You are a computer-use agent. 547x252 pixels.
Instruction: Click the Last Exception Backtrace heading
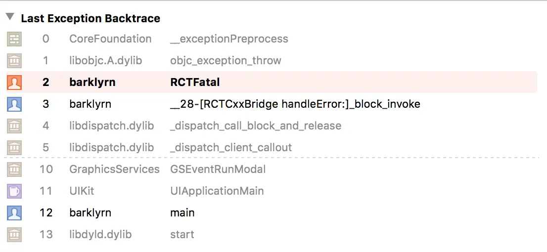coord(91,19)
